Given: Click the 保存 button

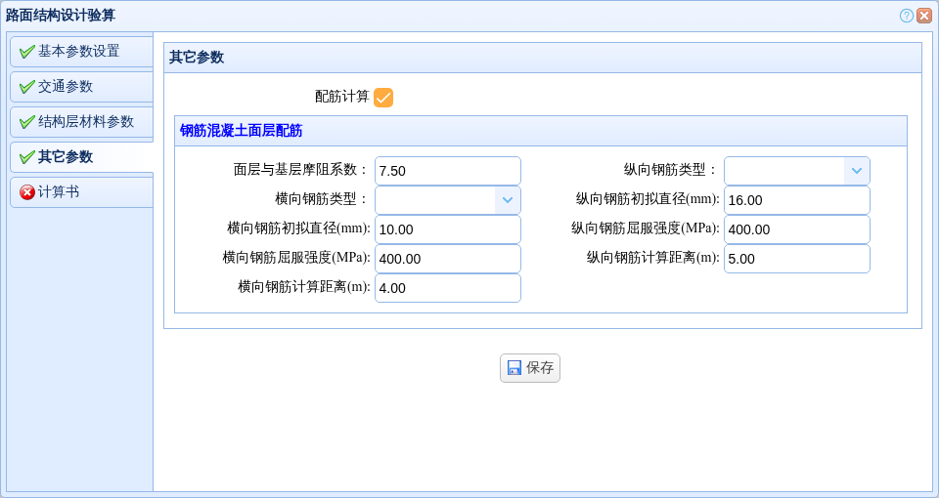Looking at the screenshot, I should click(530, 368).
